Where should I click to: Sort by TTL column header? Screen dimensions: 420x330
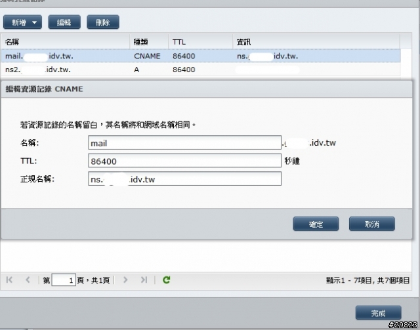coord(201,42)
